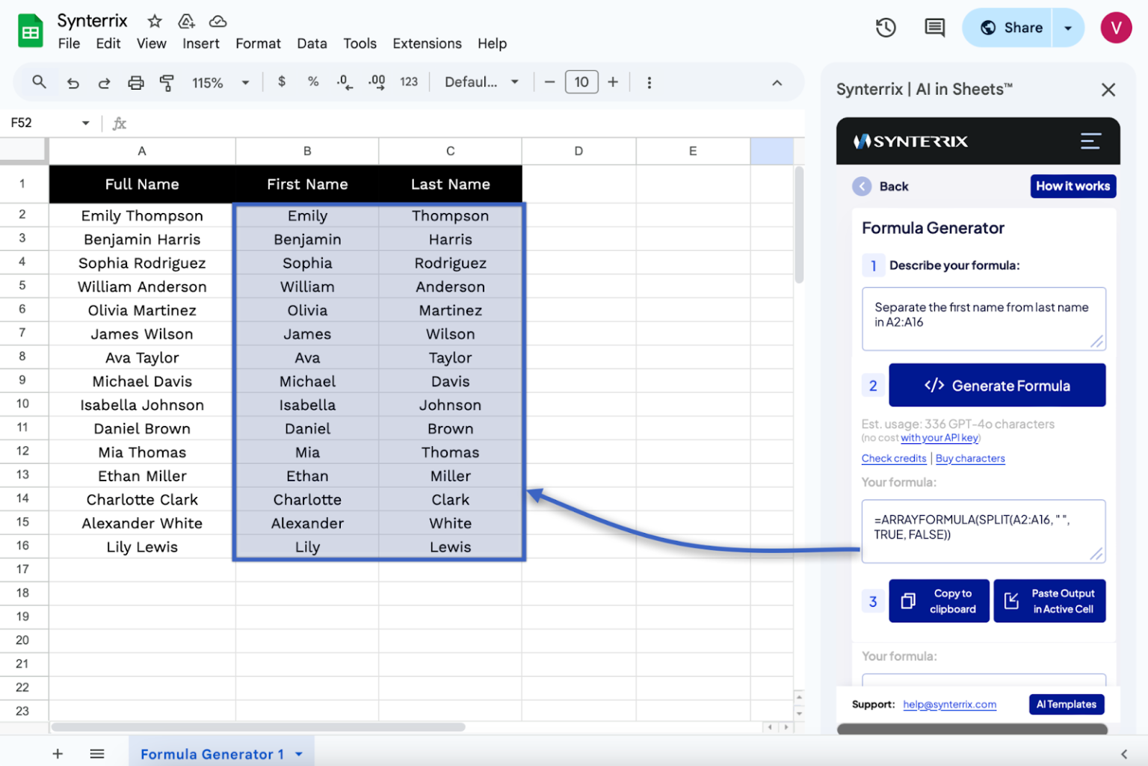Apply percent format icon
This screenshot has width=1148, height=766.
point(313,82)
